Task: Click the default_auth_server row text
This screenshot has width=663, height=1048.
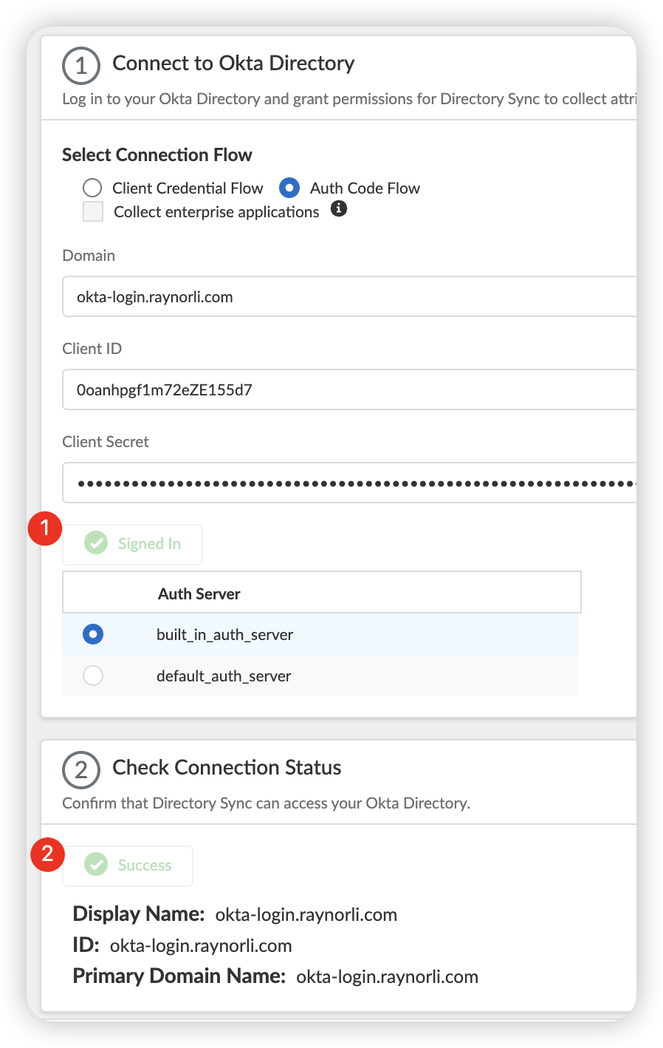Action: pyautogui.click(x=224, y=676)
